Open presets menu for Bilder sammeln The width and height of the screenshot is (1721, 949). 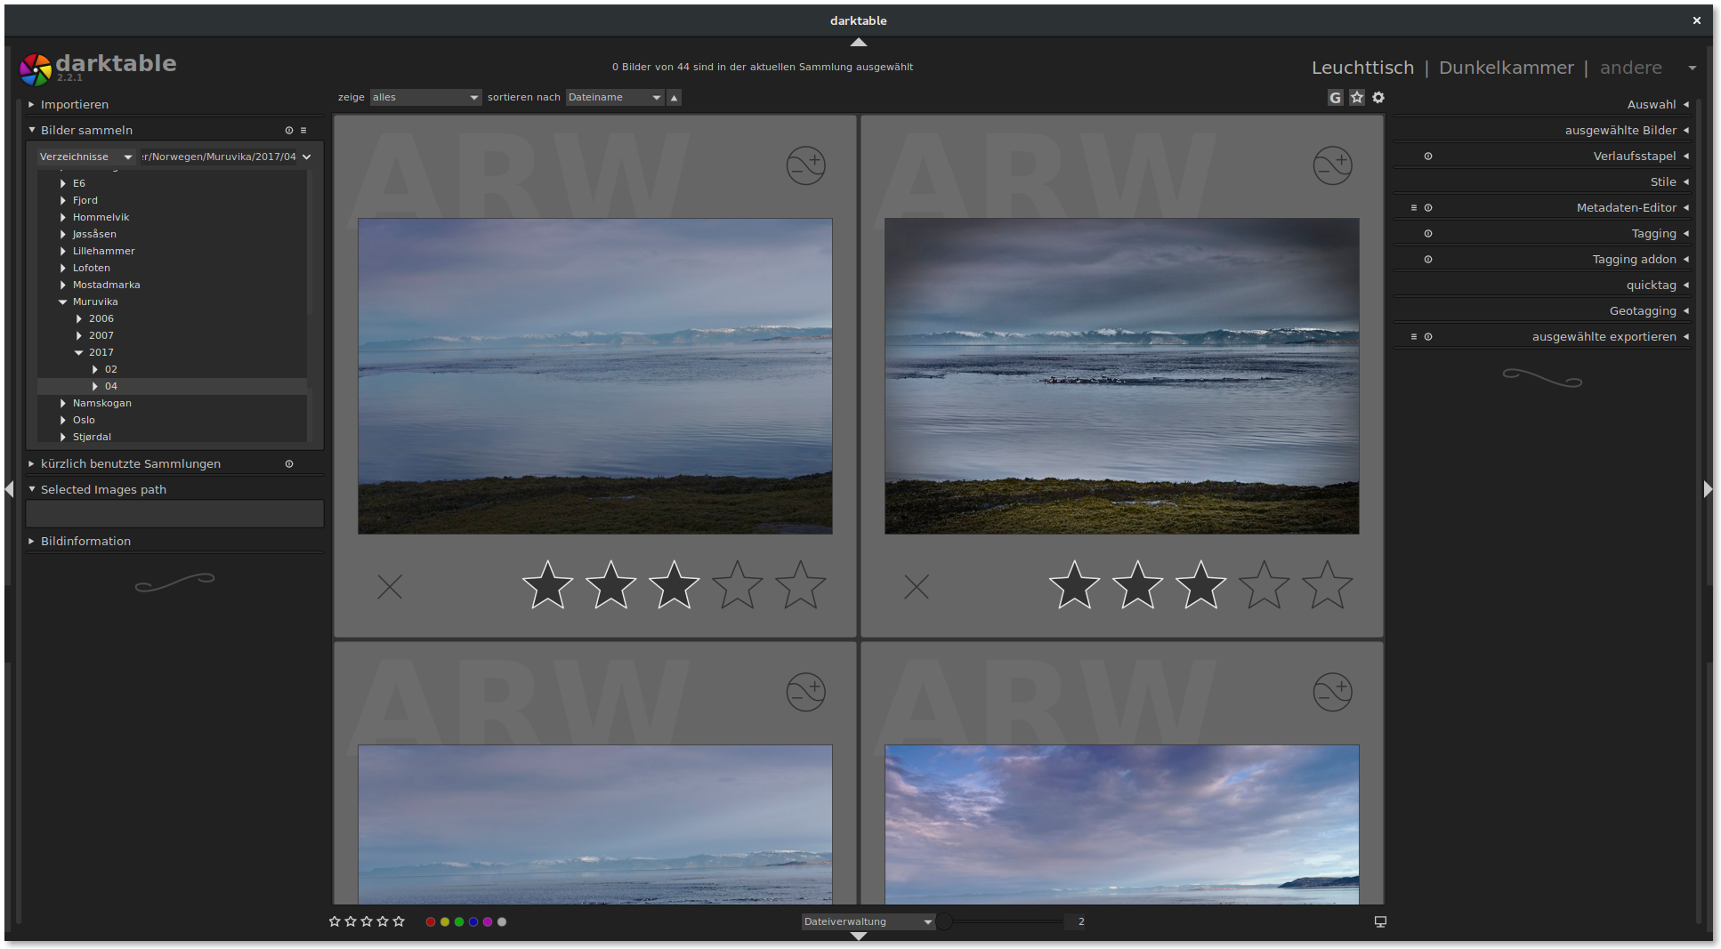tap(303, 131)
